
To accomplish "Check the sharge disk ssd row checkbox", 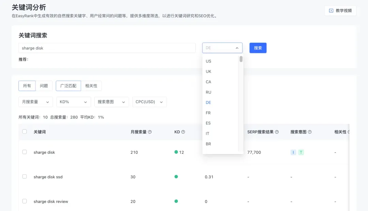I will pyautogui.click(x=25, y=176).
